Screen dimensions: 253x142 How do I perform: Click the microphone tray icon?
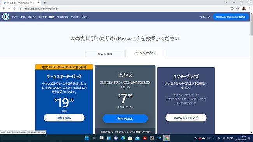(x=213, y=138)
